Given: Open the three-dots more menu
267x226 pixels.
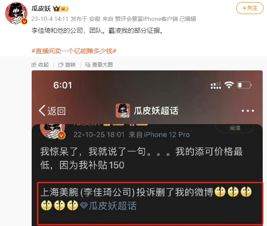Looking at the screenshot, I should [x=248, y=111].
